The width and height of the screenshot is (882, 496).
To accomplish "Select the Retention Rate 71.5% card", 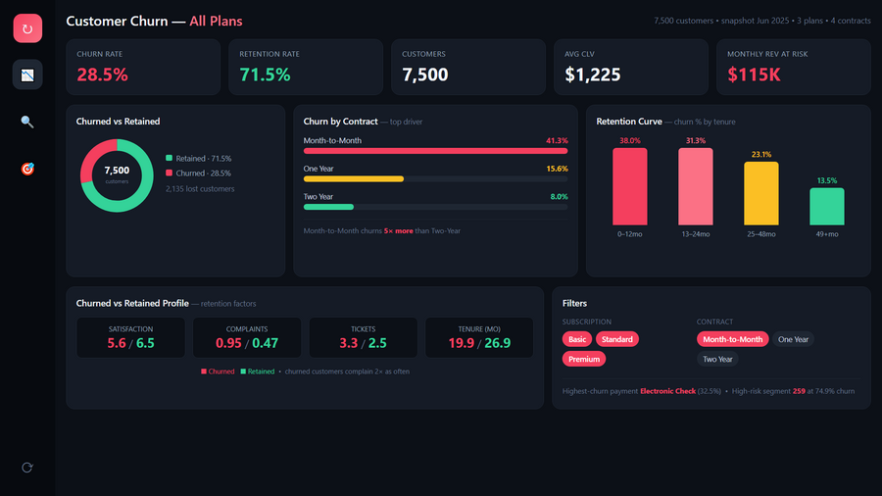I will point(306,67).
